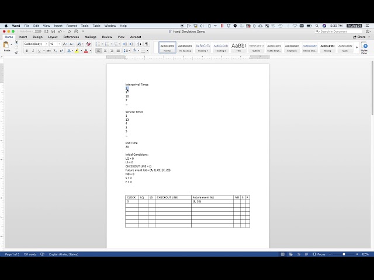
Task: Open the shading color dropdown
Action: point(138,51)
